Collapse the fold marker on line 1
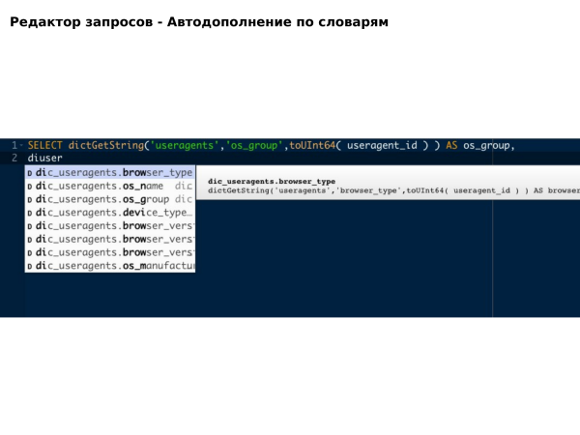The image size is (580, 435). click(x=20, y=145)
